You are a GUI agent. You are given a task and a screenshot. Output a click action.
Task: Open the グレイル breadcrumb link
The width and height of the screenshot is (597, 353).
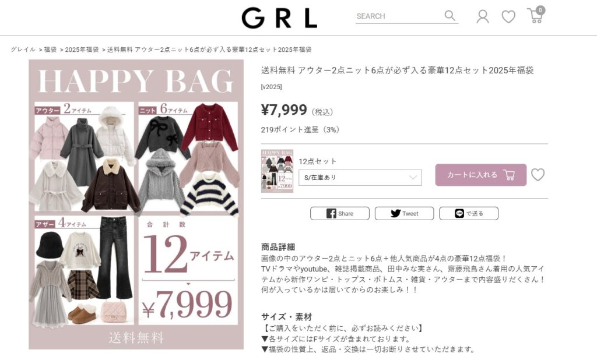point(23,50)
